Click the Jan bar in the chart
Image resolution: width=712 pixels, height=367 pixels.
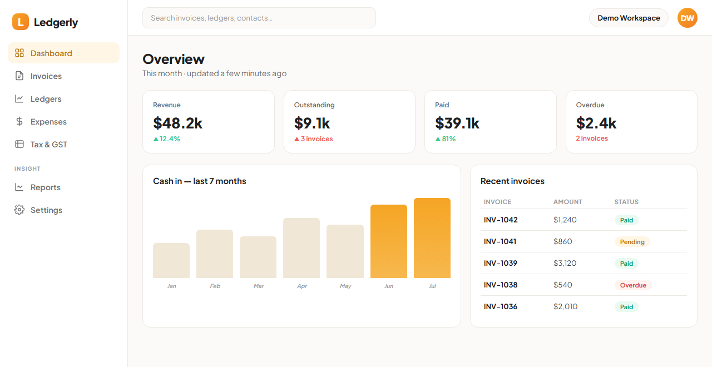coord(171,260)
